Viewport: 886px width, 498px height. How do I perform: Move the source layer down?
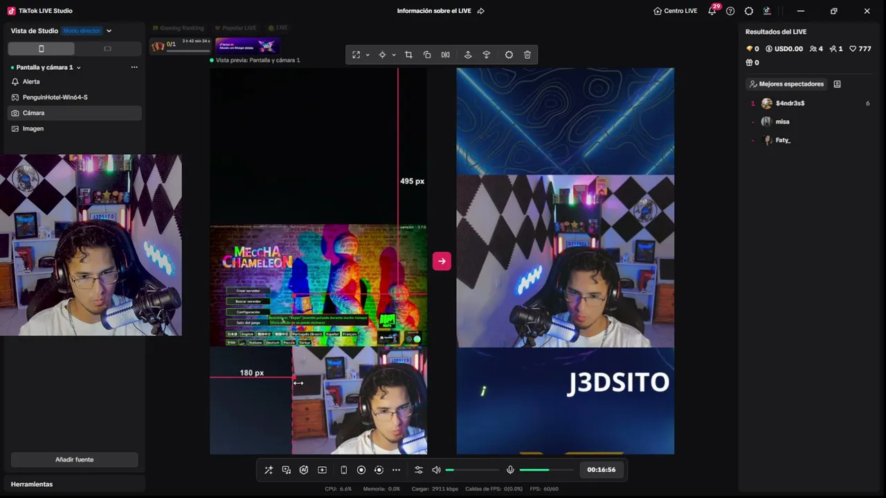point(487,55)
